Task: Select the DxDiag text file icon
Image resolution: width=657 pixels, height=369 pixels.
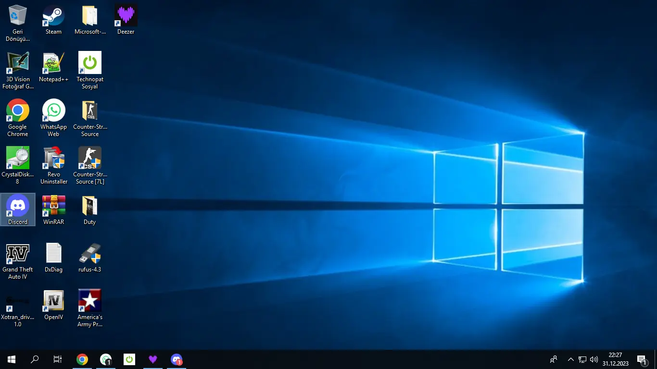Action: [53, 258]
